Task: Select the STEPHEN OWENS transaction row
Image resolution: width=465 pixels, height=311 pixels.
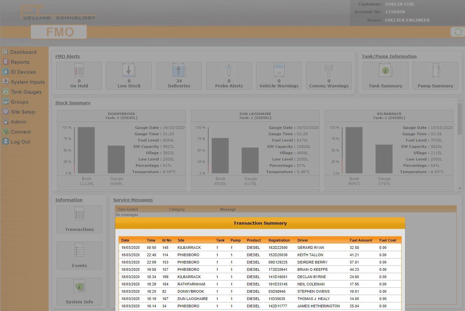Action: click(260, 291)
